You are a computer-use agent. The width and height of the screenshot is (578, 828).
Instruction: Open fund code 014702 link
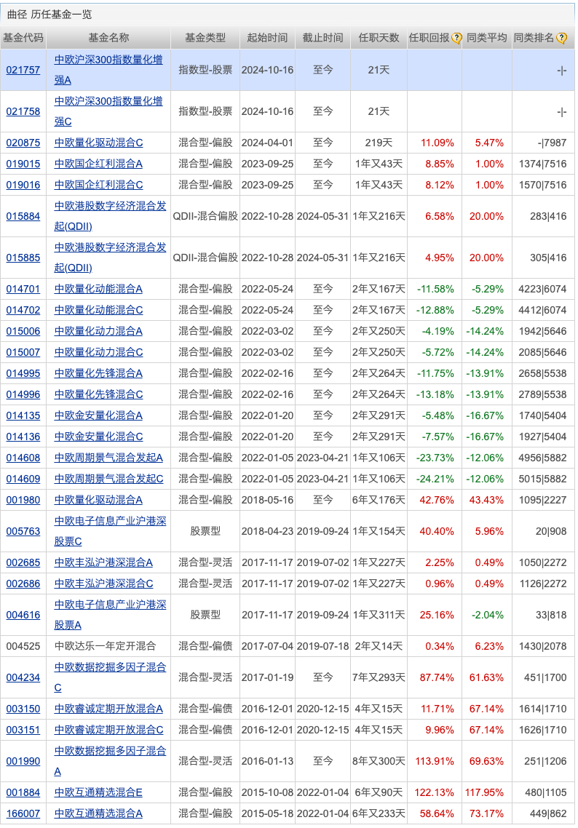pyautogui.click(x=23, y=310)
